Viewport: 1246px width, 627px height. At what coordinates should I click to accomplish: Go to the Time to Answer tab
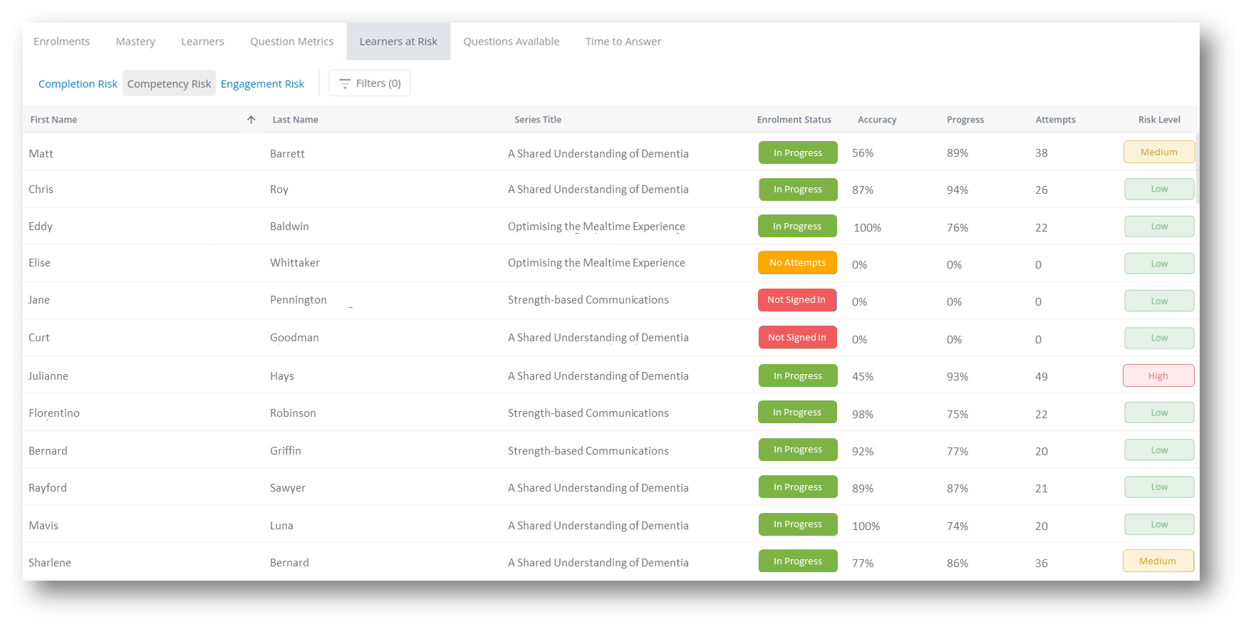coord(623,41)
